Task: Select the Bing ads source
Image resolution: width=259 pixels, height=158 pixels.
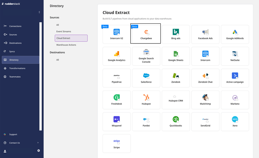Action: point(176,34)
